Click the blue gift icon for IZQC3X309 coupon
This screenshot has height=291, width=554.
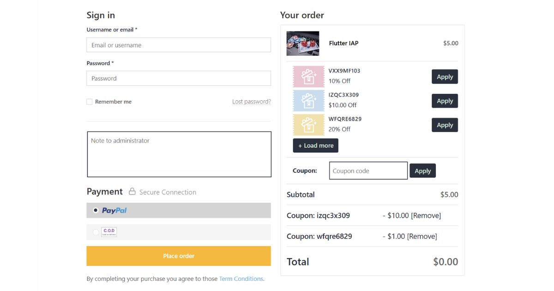click(308, 100)
